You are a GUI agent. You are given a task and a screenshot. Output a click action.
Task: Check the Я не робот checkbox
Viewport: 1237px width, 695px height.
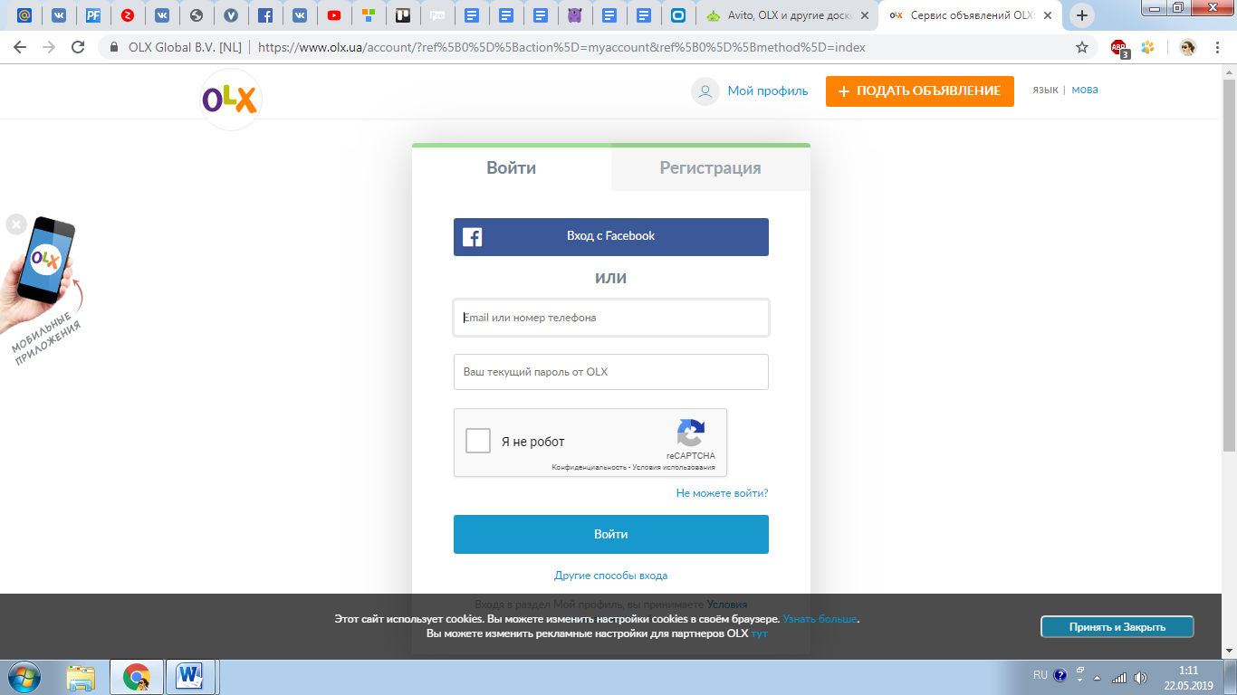coord(478,442)
